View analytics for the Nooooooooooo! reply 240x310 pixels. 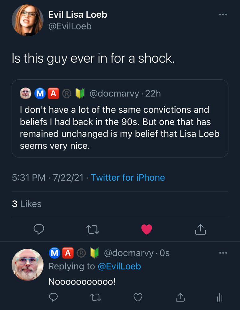click(x=220, y=298)
